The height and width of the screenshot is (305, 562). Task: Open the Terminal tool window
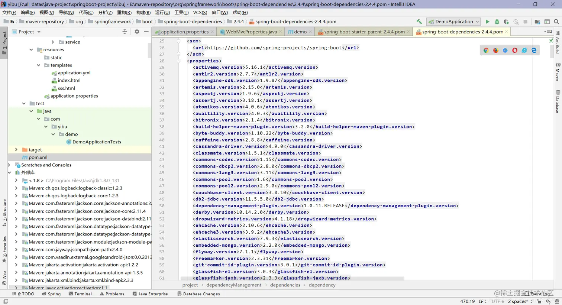pos(80,294)
